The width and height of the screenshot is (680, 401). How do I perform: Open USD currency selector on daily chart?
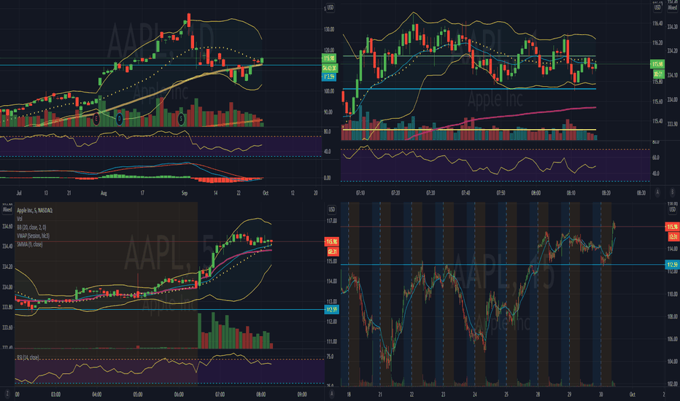coord(330,7)
